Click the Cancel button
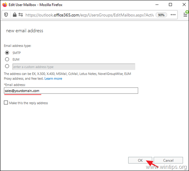Screen dimensions: 189x171 [168, 160]
